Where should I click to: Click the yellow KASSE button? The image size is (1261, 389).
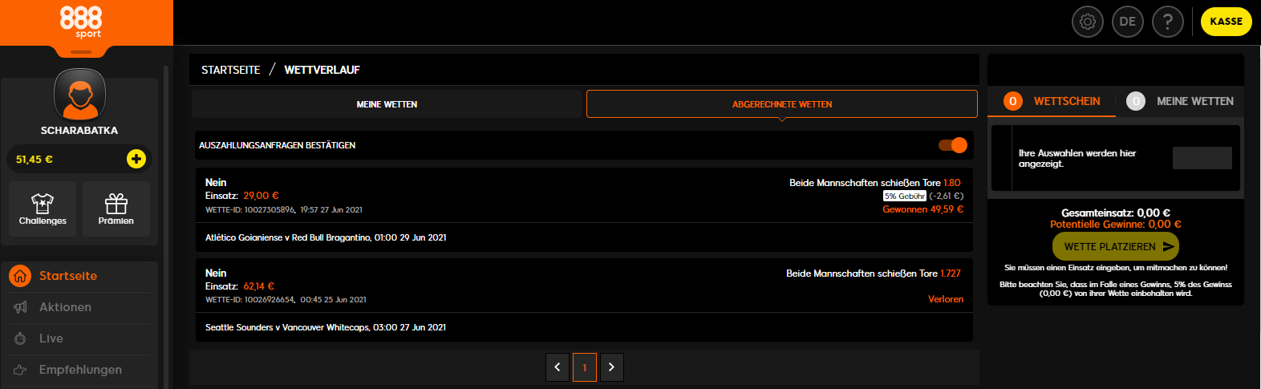click(1226, 22)
